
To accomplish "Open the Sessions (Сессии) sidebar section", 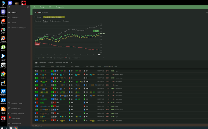I will coord(13,22).
